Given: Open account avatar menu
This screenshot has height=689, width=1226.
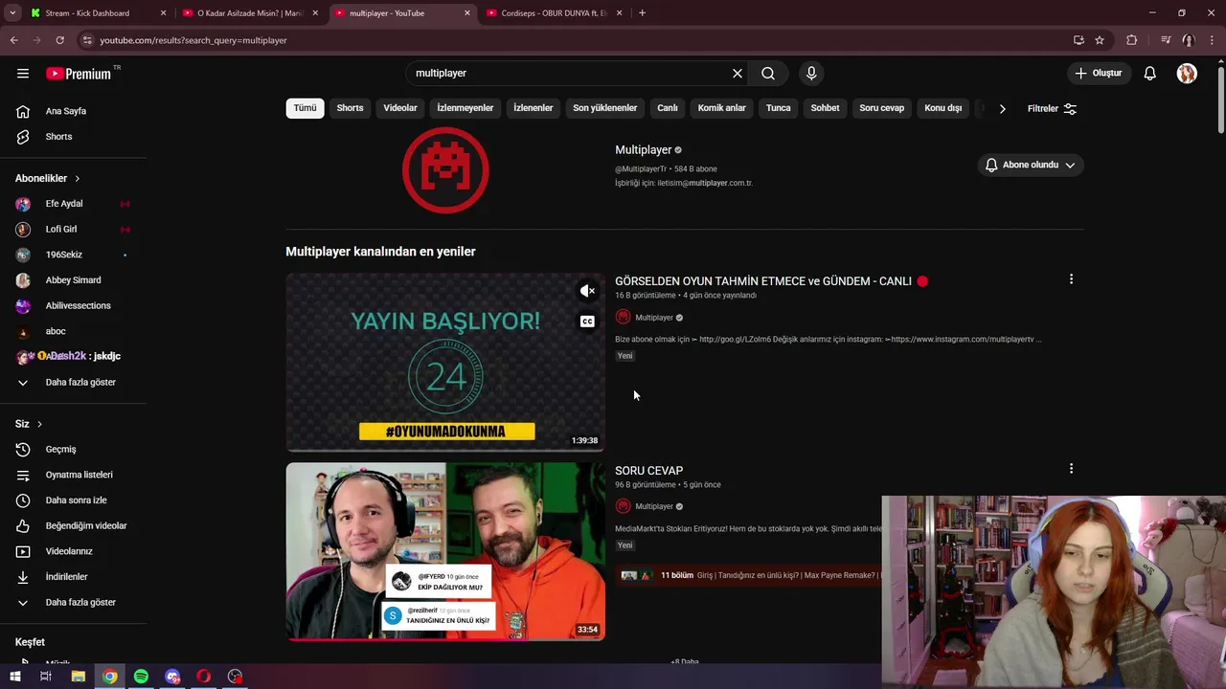Looking at the screenshot, I should pos(1187,74).
